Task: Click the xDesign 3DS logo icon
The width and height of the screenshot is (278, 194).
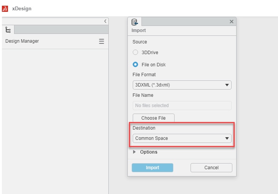Action: click(5, 8)
